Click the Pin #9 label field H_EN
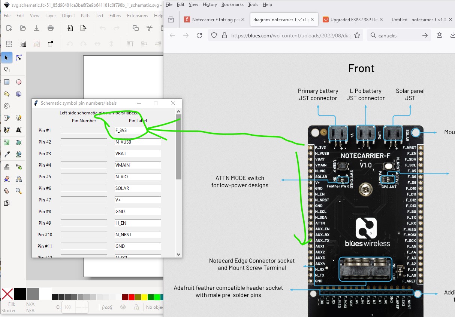Screen dimensions: 455x317 pos(138,223)
